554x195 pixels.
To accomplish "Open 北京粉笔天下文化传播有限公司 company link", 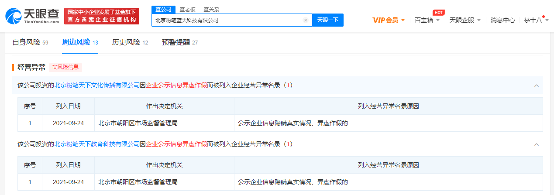I will coord(96,86).
